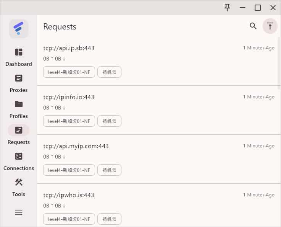
Task: Click the Tools label
Action: click(x=19, y=194)
